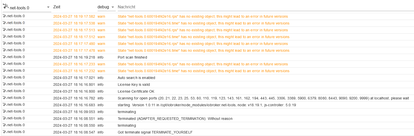Click the adapter icon in the 18:17:17.480 row

tap(5, 43)
